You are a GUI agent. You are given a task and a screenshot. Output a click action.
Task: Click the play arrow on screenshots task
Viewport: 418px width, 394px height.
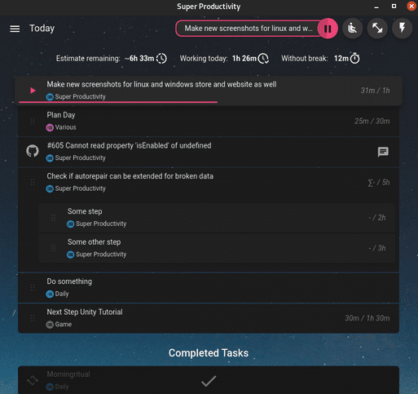(33, 91)
